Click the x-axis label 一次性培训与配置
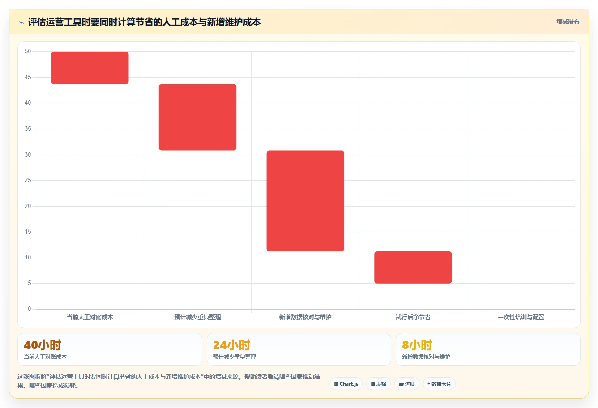 (521, 317)
